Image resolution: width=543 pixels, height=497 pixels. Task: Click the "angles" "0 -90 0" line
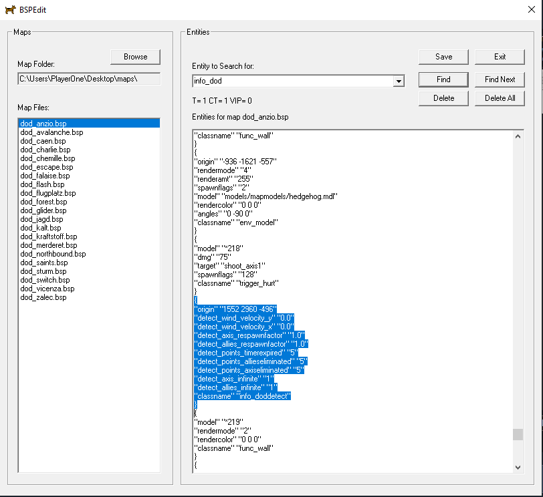point(223,214)
